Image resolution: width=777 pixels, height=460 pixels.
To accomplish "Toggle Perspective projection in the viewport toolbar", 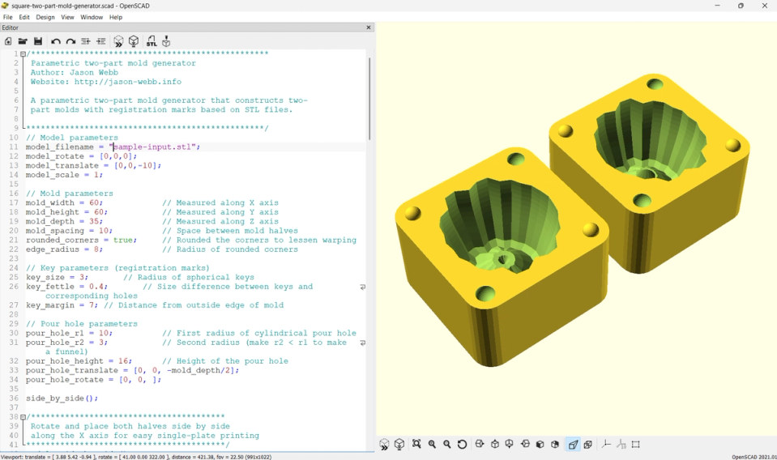I will tap(573, 444).
